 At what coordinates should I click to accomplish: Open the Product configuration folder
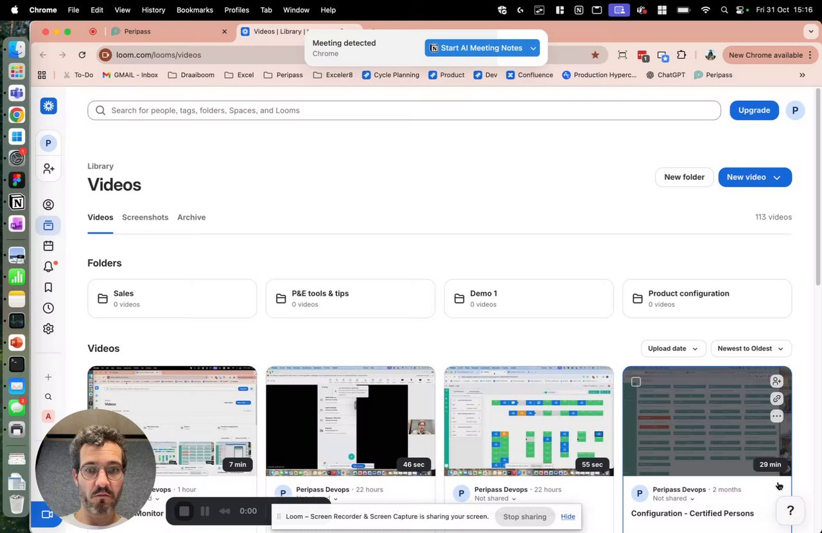point(707,299)
